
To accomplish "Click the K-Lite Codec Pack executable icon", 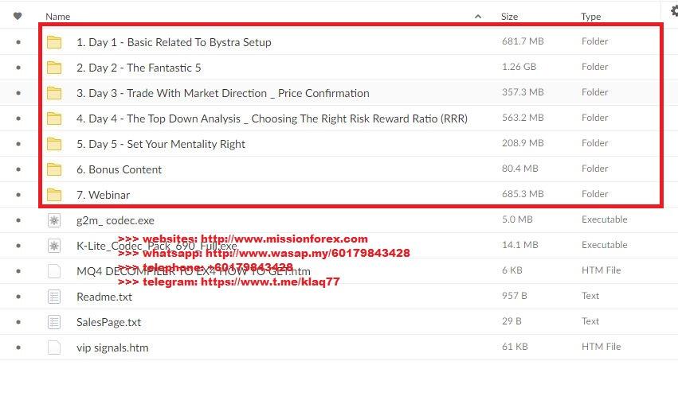I will click(x=54, y=246).
